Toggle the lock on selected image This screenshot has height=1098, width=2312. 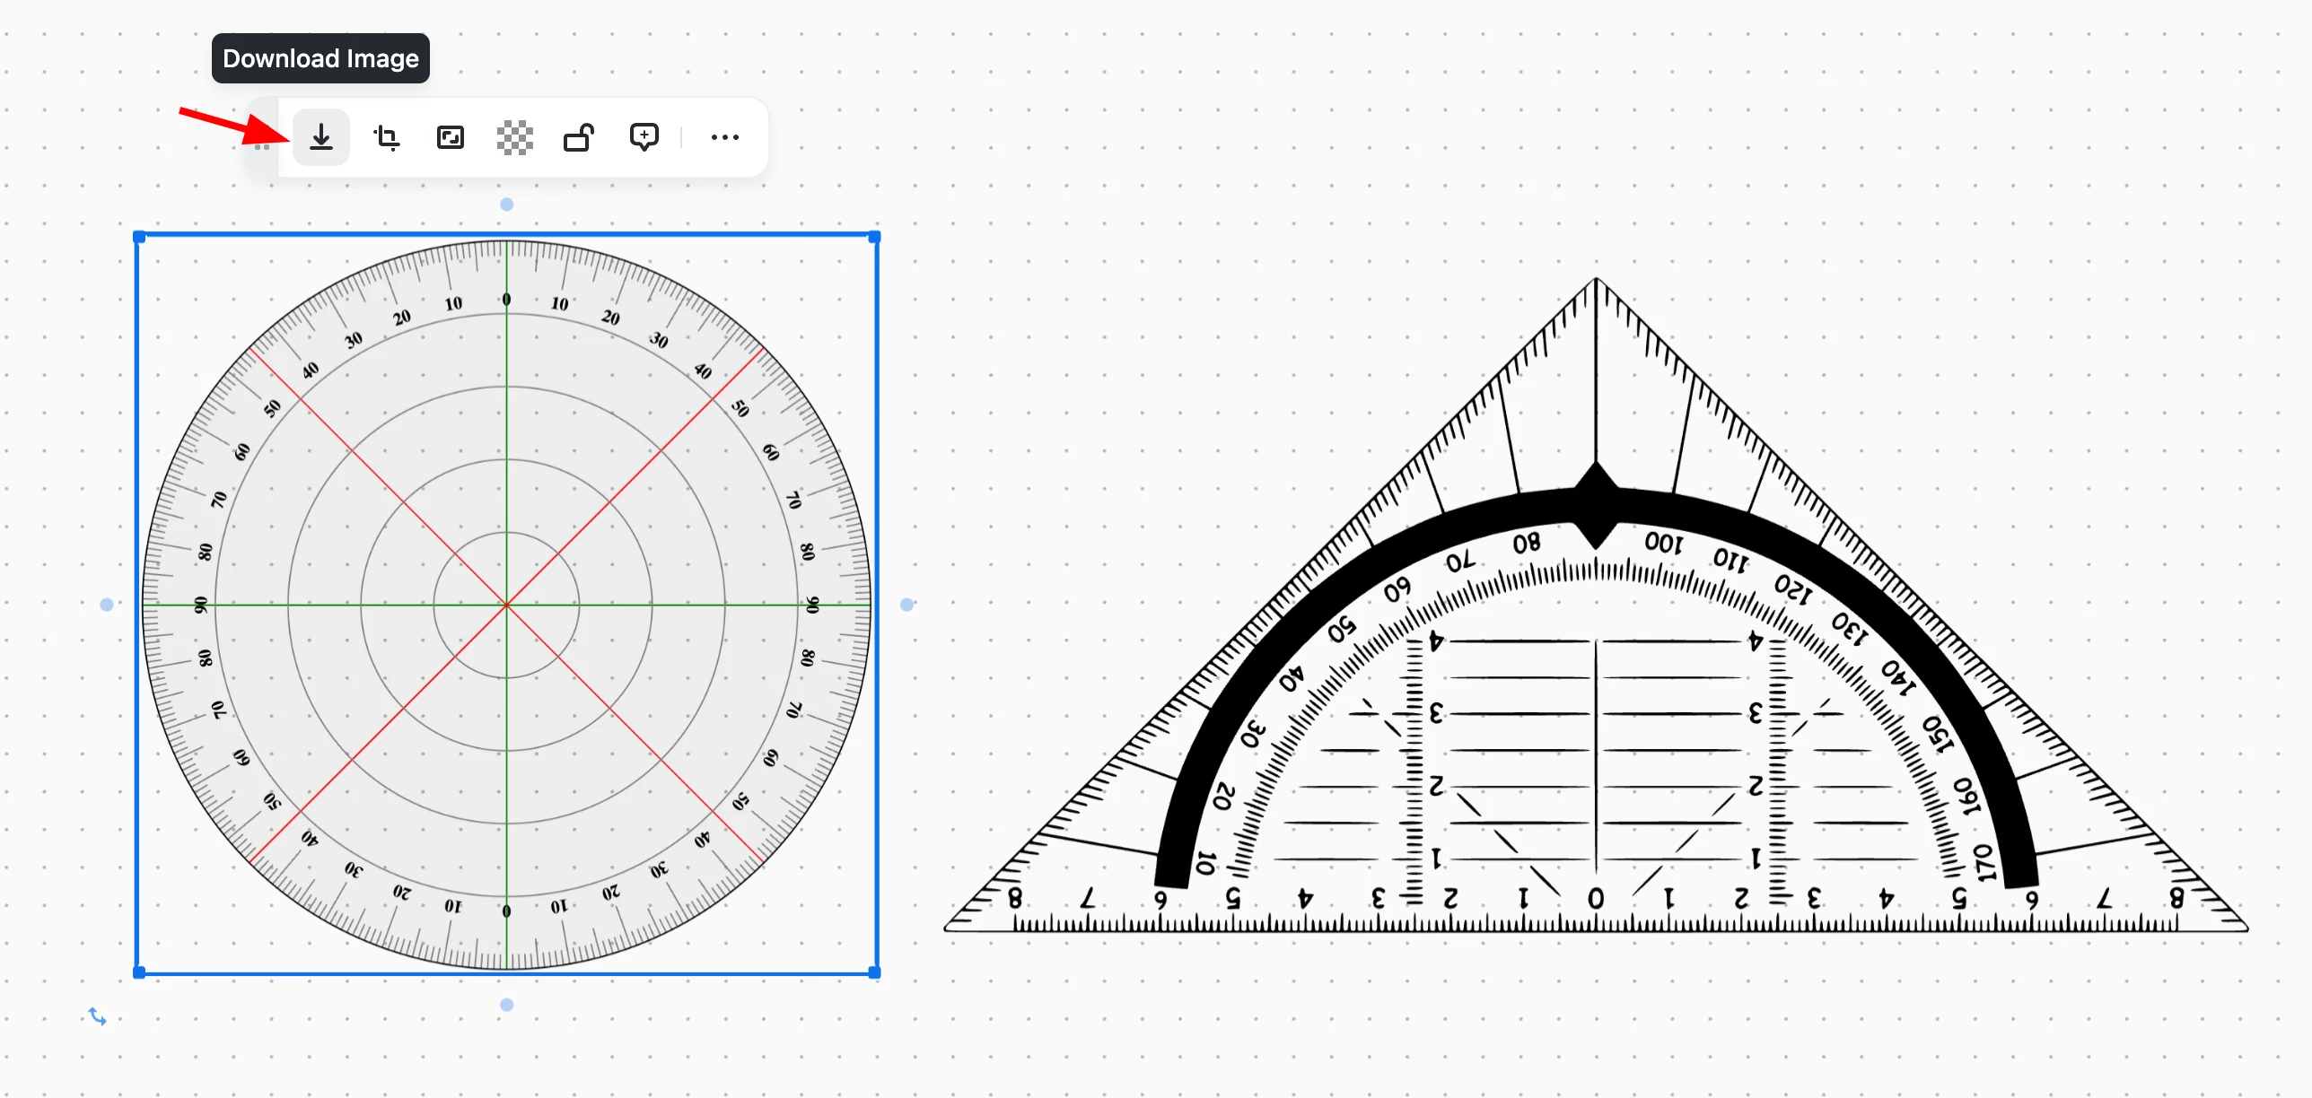[x=579, y=137]
